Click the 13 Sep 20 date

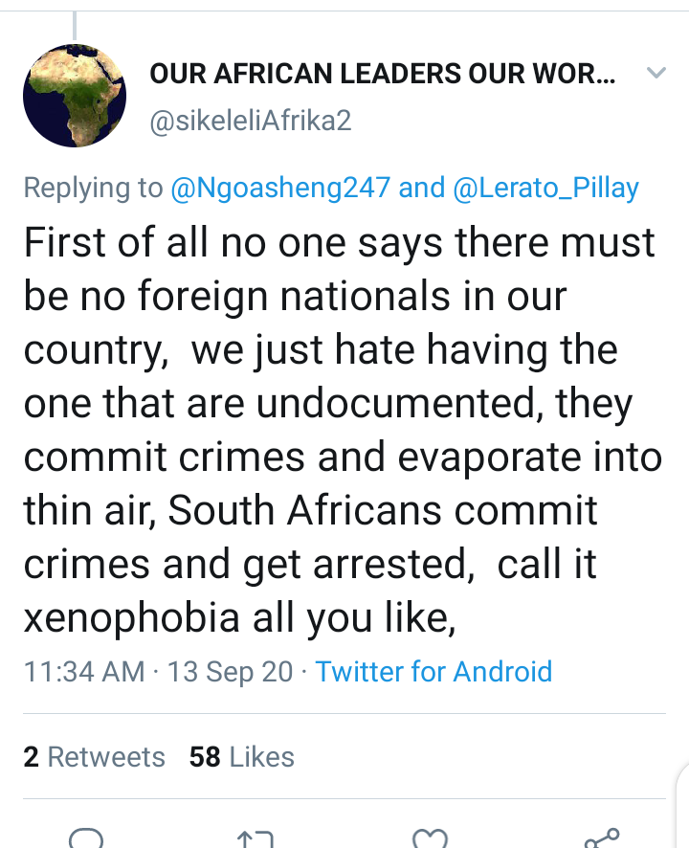230,672
